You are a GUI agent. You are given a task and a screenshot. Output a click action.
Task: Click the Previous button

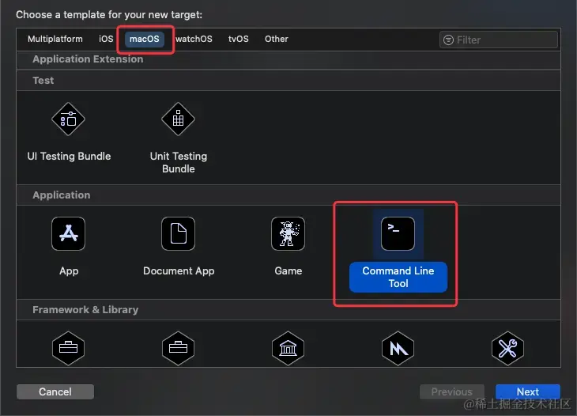pyautogui.click(x=452, y=391)
